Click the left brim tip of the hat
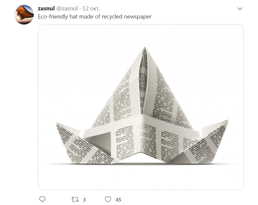258x205 pixels. point(57,125)
